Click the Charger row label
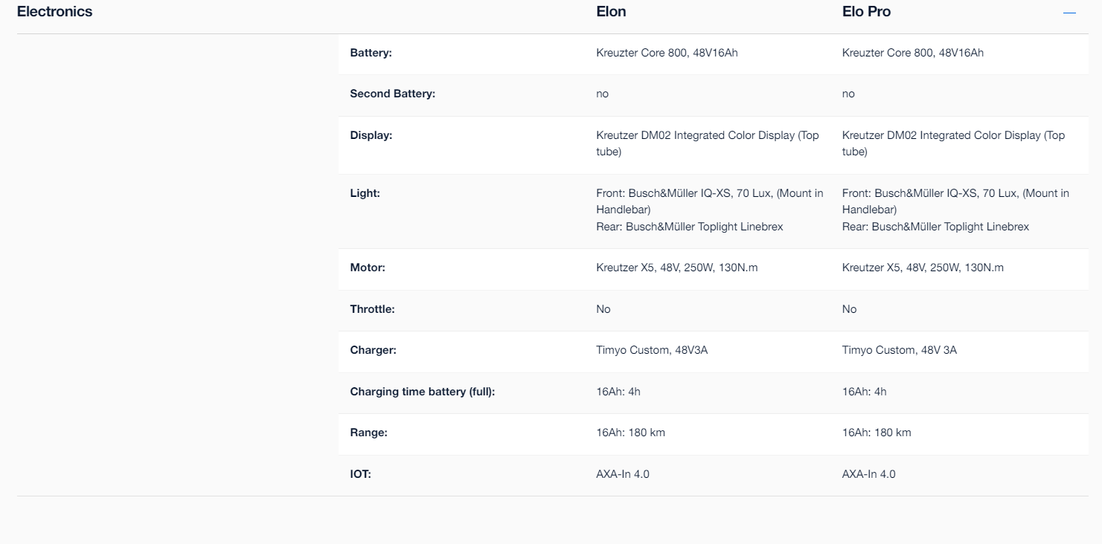Viewport: 1102px width, 544px height. (374, 350)
